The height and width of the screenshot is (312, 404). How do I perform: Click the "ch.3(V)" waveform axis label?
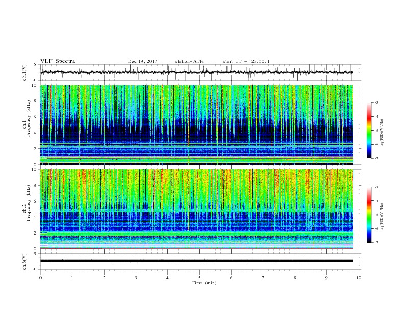point(24,262)
